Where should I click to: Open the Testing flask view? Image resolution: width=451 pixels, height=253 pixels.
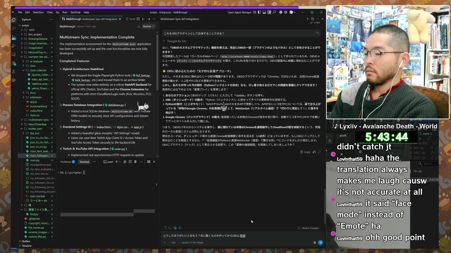[14, 71]
